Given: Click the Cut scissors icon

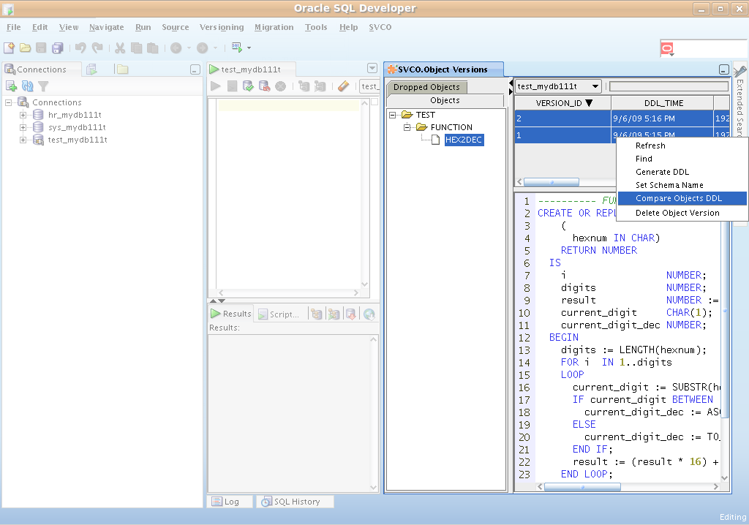Looking at the screenshot, I should (120, 48).
